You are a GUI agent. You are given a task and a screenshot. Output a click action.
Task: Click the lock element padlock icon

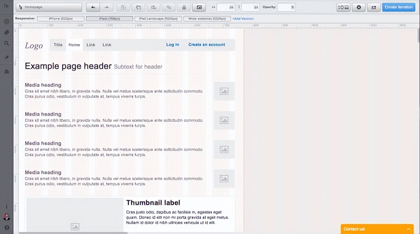click(x=184, y=7)
